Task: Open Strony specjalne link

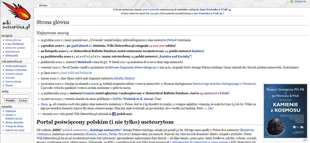Action: pyautogui.click(x=14, y=123)
